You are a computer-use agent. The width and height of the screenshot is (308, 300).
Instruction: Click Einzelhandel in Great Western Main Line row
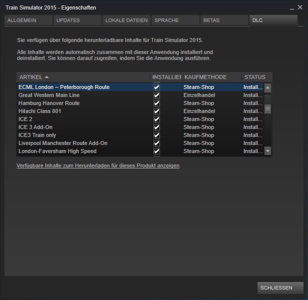pyautogui.click(x=199, y=95)
